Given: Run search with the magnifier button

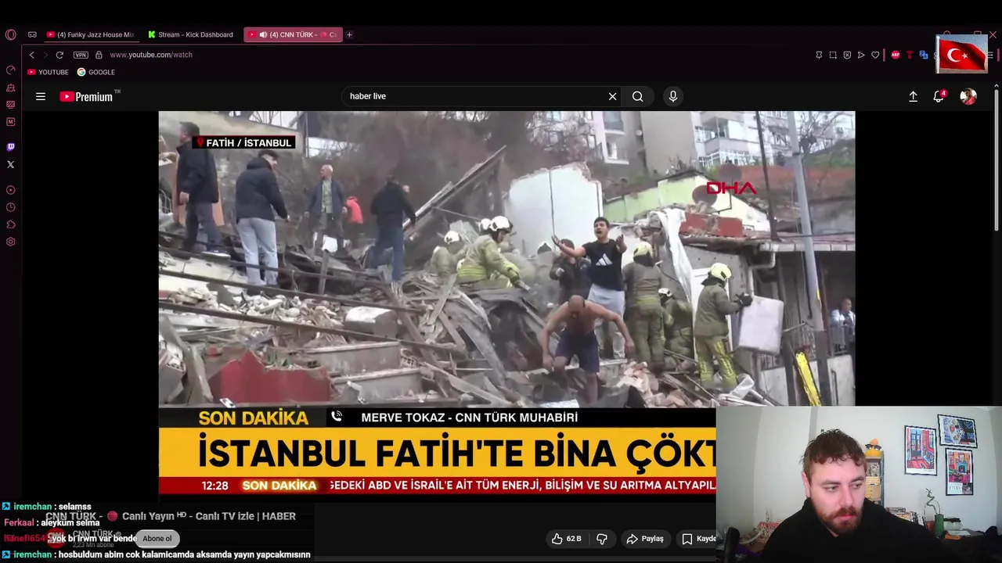Looking at the screenshot, I should click(638, 96).
